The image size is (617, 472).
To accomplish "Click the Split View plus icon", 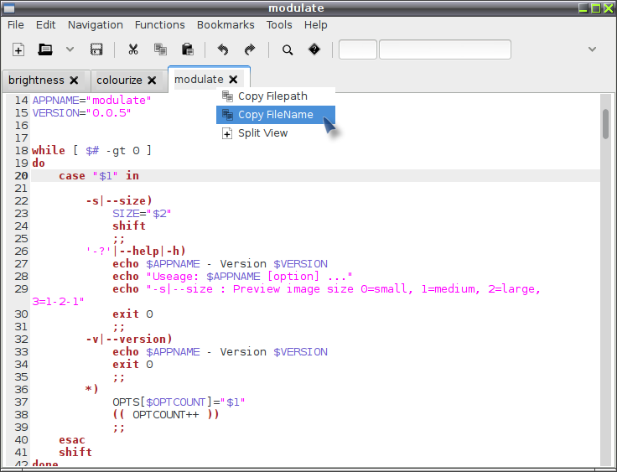I will 227,133.
